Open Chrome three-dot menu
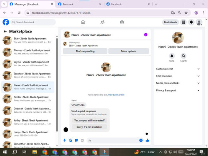 [203, 13]
